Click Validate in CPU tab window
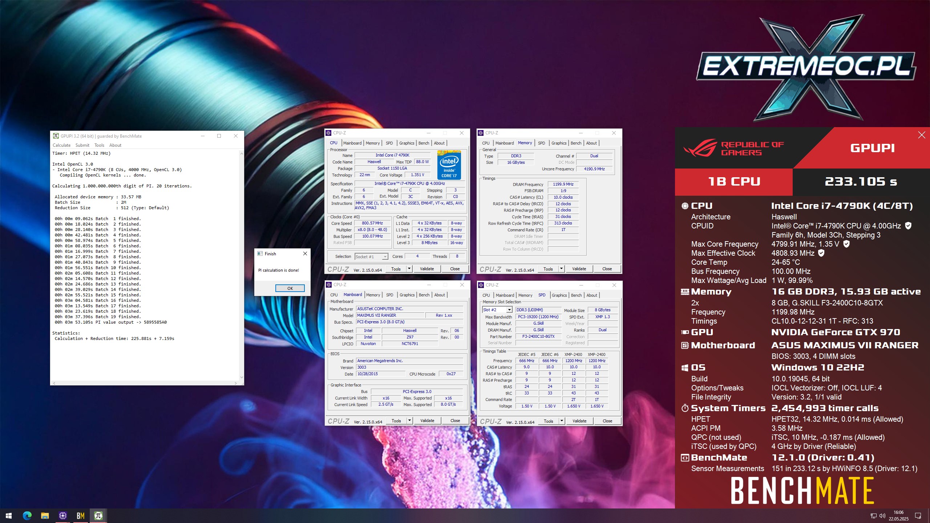The width and height of the screenshot is (930, 523). (427, 269)
